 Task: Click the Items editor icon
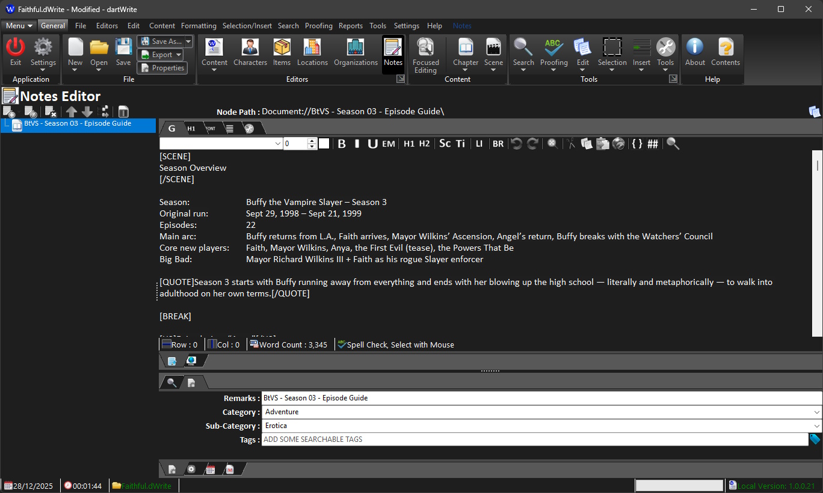point(282,52)
